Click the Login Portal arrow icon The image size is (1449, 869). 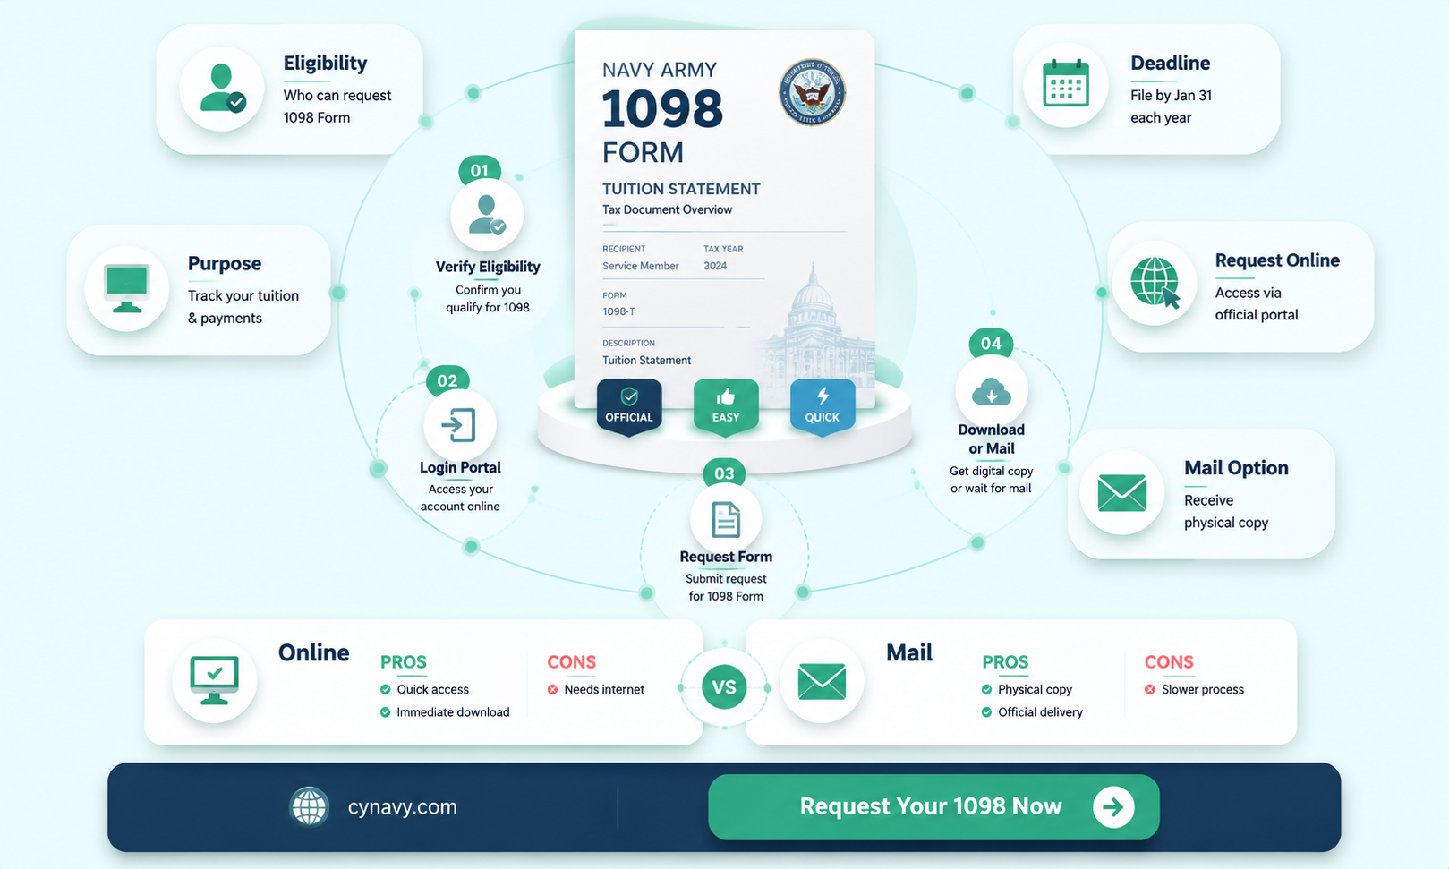coord(459,425)
